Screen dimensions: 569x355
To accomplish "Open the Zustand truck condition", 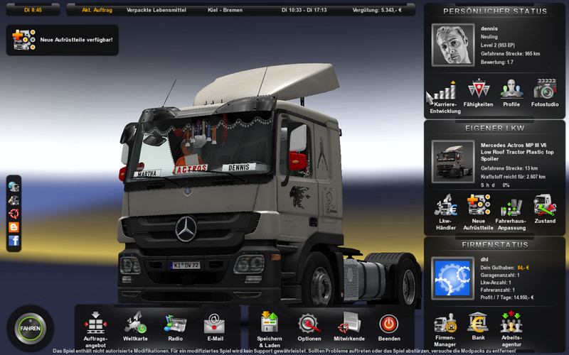I will coord(545,209).
